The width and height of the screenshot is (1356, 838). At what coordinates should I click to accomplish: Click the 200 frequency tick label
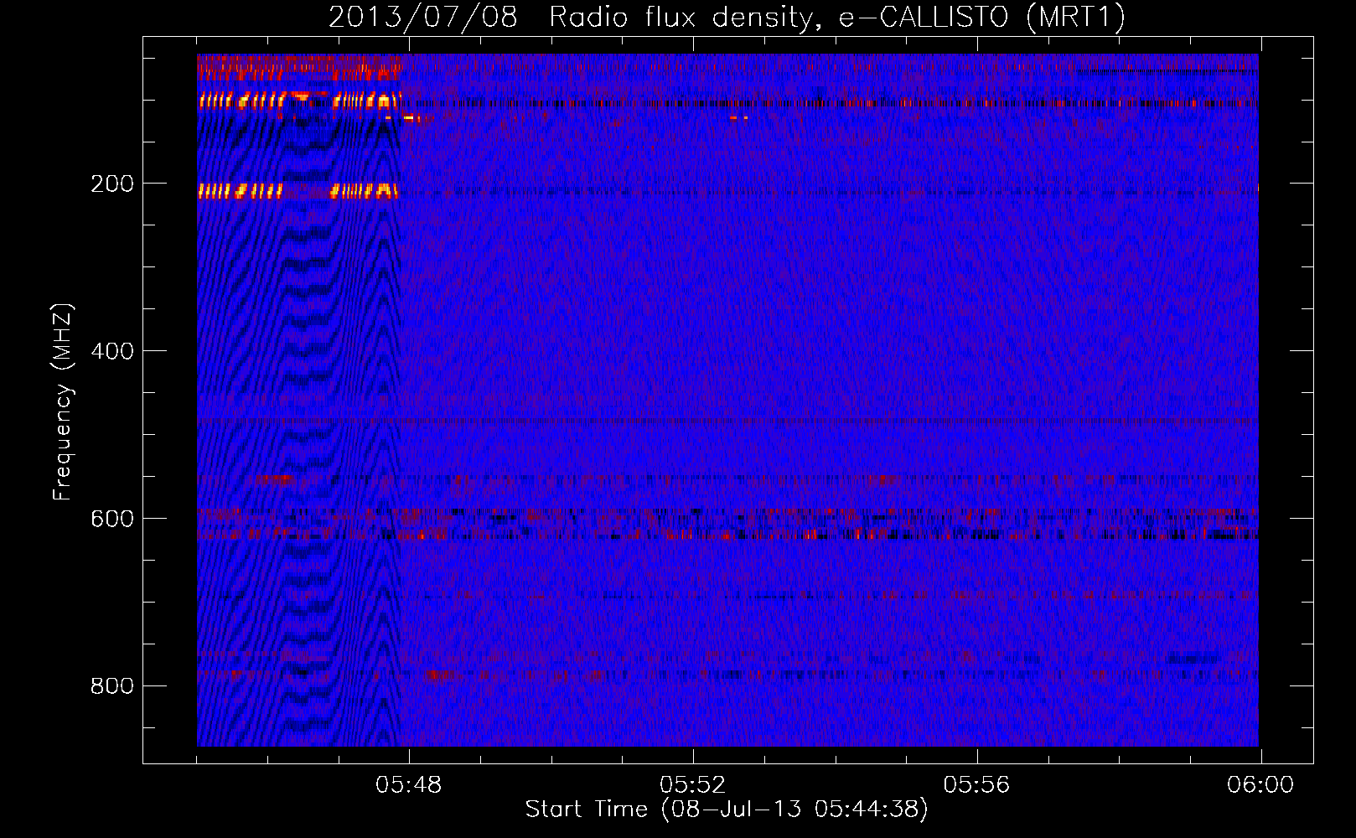[112, 184]
